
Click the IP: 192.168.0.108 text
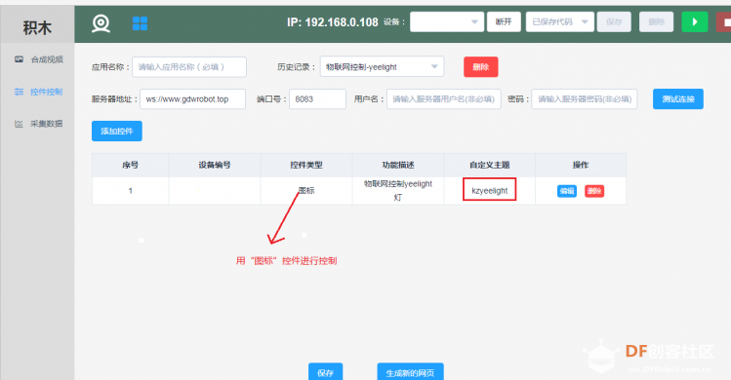(x=333, y=22)
